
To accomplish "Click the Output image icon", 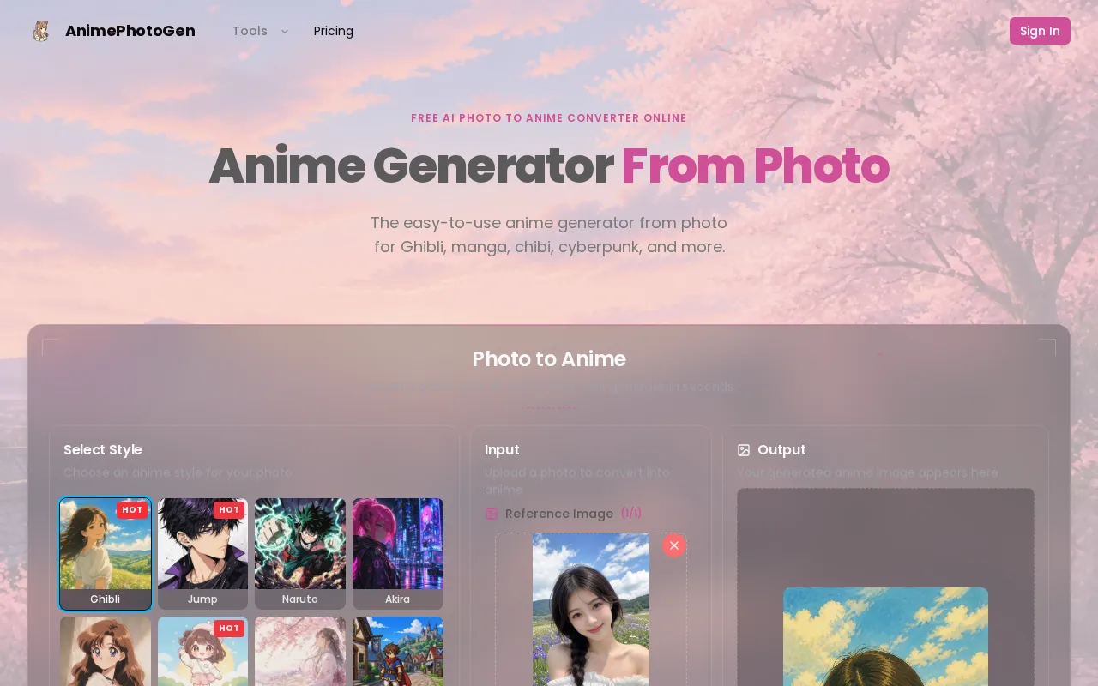I will pyautogui.click(x=744, y=450).
